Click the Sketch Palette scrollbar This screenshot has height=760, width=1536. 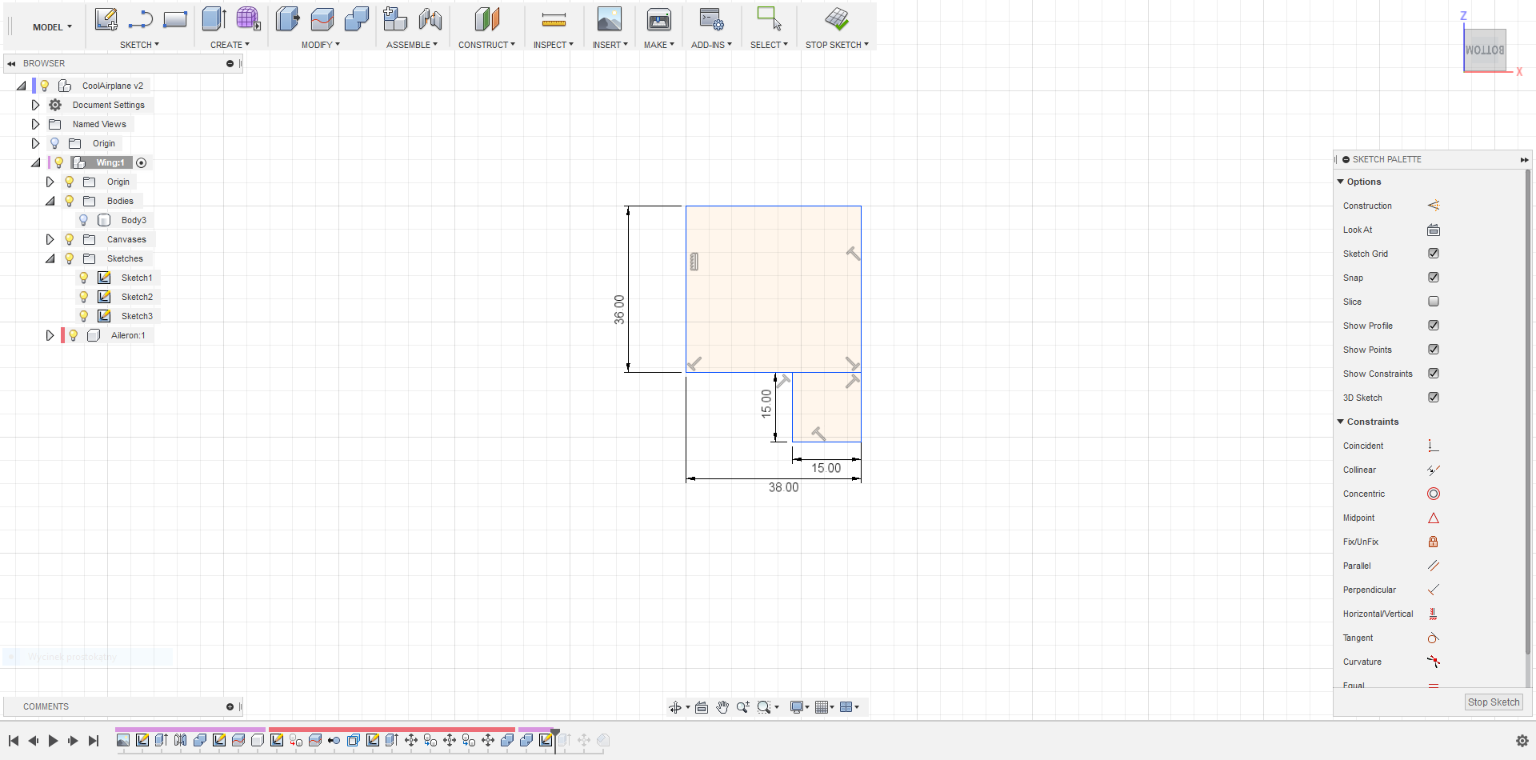pos(1527,412)
